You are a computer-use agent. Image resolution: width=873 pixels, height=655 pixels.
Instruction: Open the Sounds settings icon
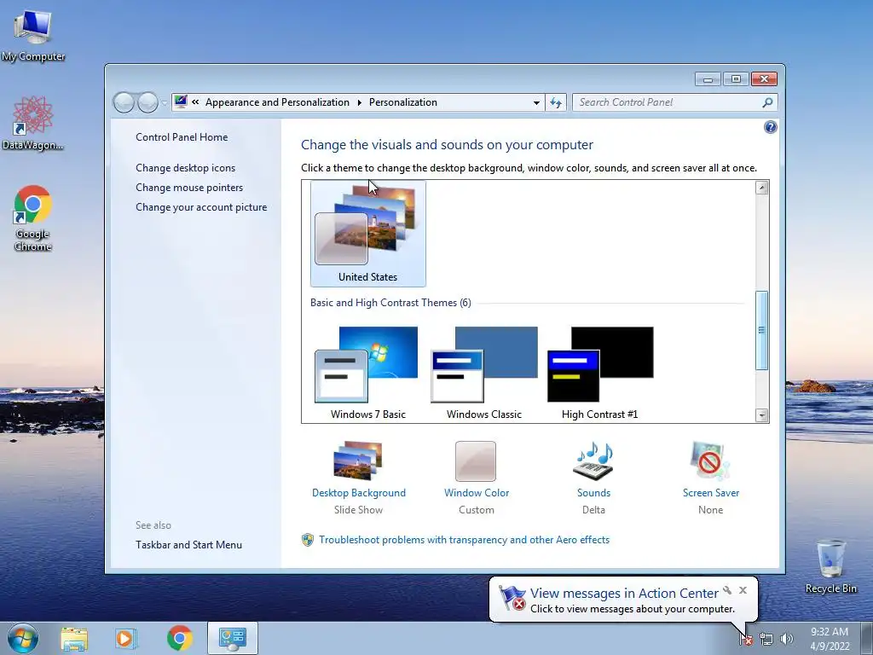click(x=593, y=461)
